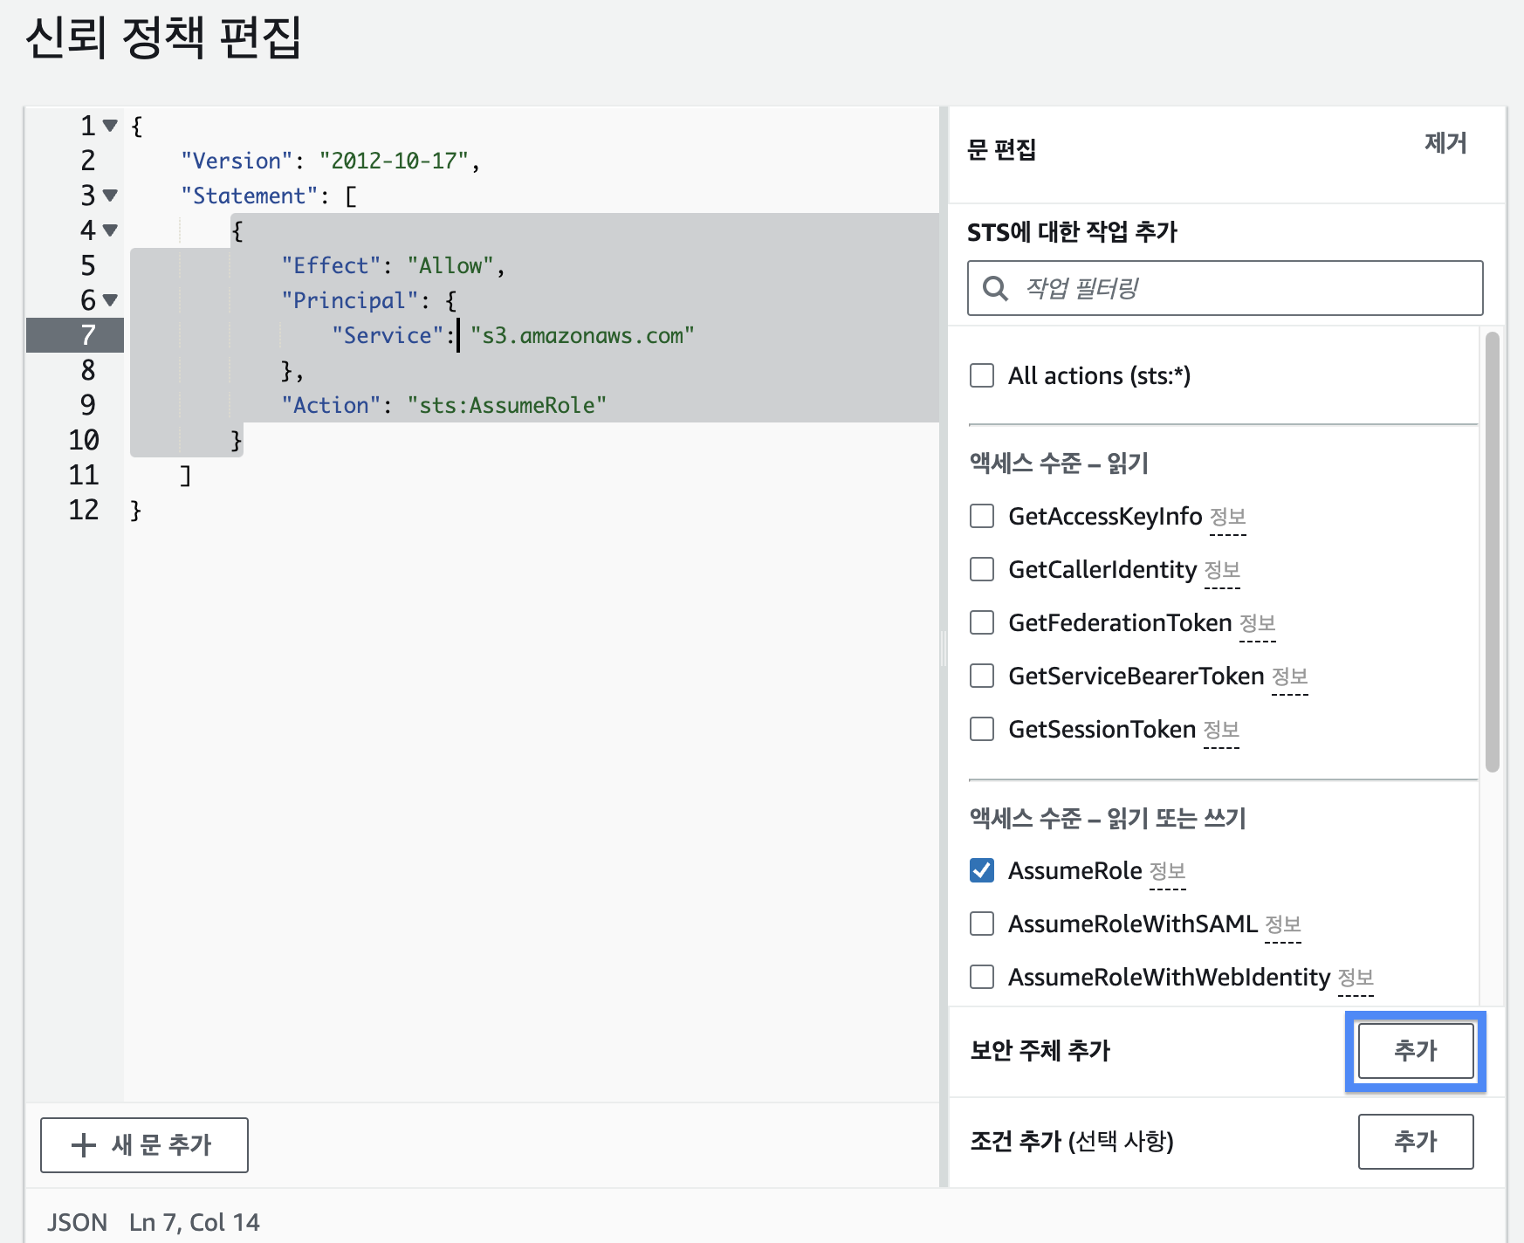Uncheck the AssumeRole checkbox
The height and width of the screenshot is (1243, 1524).
pyautogui.click(x=982, y=870)
